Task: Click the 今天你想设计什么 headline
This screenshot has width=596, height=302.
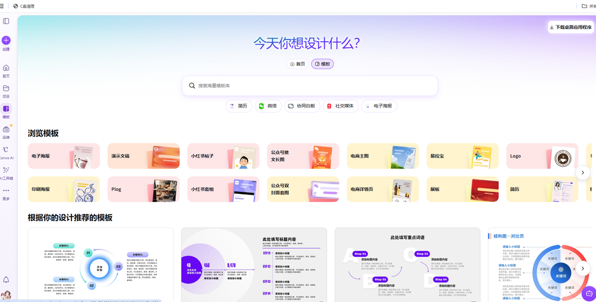Action: click(x=306, y=43)
